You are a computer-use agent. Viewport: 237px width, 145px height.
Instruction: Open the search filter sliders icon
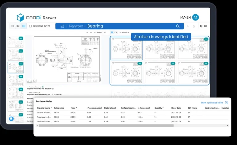[63, 26]
